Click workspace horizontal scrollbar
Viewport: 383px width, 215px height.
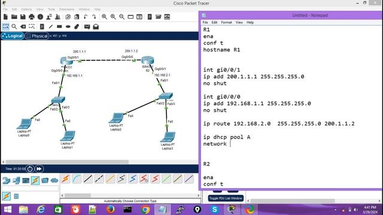click(x=67, y=162)
